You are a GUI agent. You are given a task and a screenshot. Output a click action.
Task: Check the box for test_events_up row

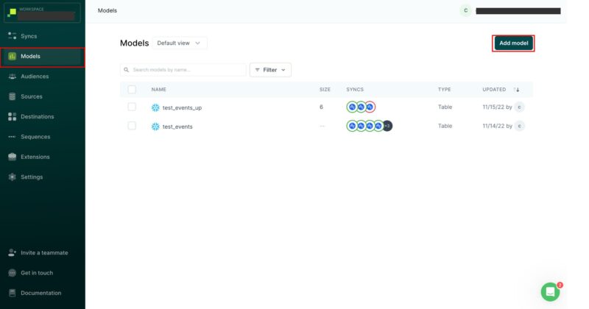tap(132, 107)
